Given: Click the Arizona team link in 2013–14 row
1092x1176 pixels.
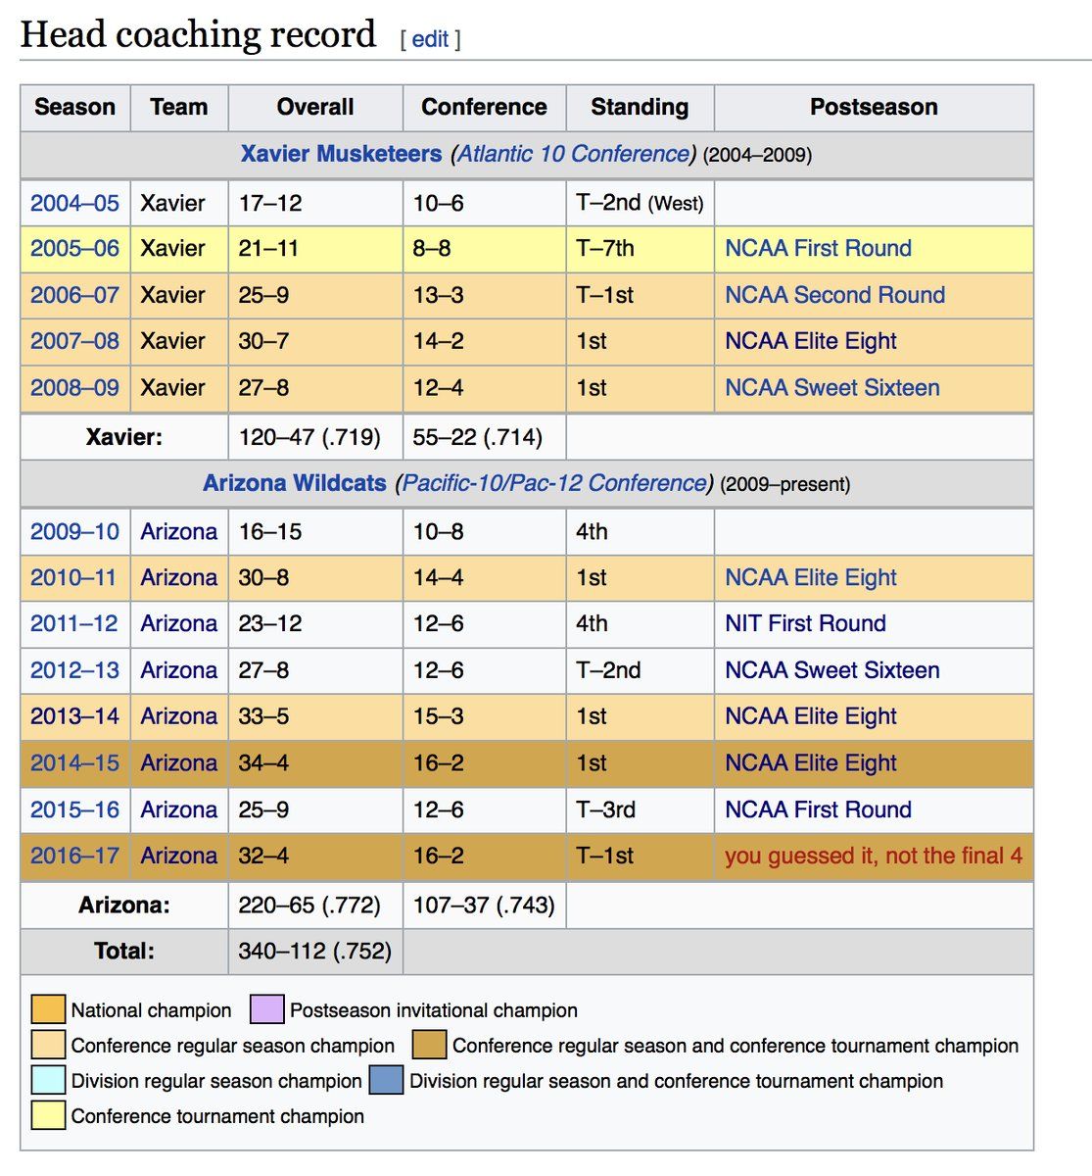Looking at the screenshot, I should tap(178, 716).
